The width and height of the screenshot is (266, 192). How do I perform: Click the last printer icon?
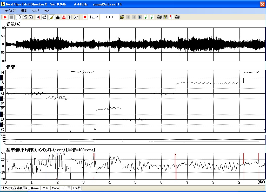click(x=177, y=17)
